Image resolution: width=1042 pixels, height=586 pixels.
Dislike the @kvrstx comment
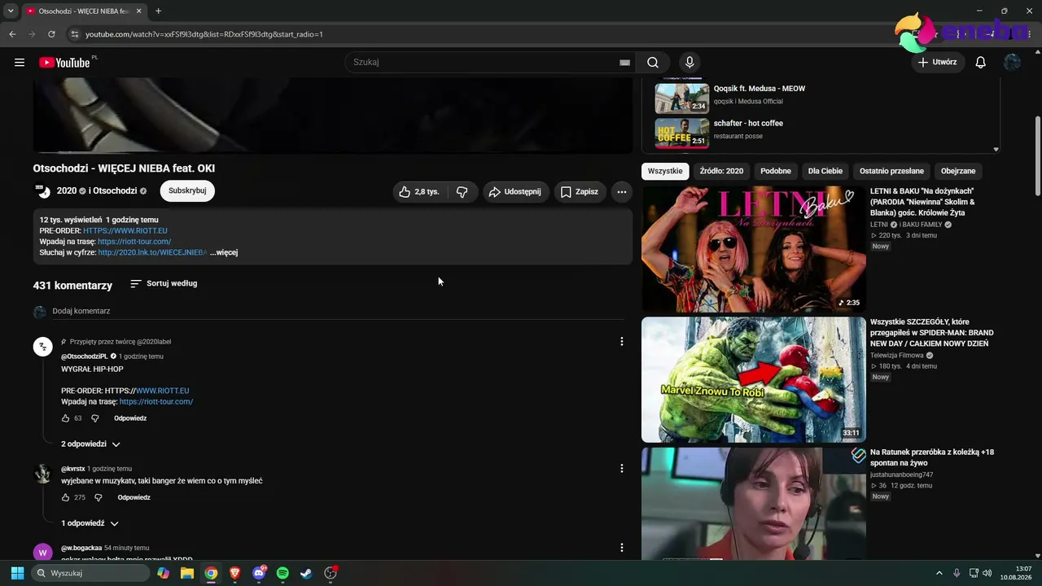(99, 497)
